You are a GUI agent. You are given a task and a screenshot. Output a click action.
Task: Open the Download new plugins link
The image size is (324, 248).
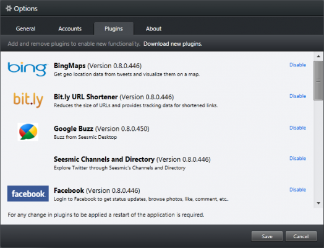coord(173,44)
